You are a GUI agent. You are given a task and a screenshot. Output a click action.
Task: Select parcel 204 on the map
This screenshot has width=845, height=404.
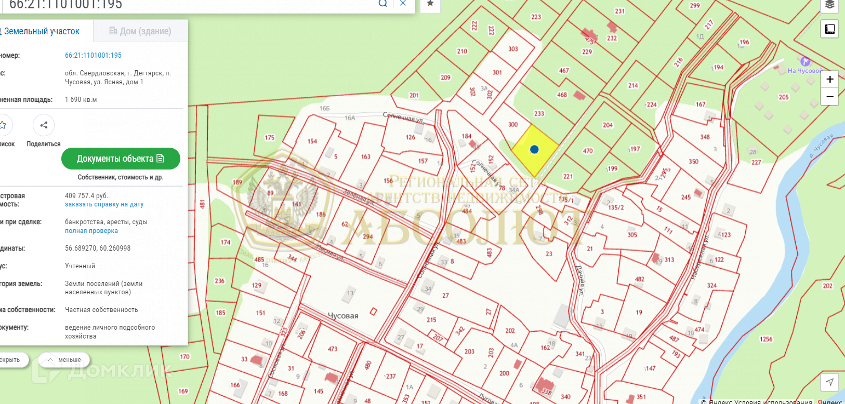[608, 125]
